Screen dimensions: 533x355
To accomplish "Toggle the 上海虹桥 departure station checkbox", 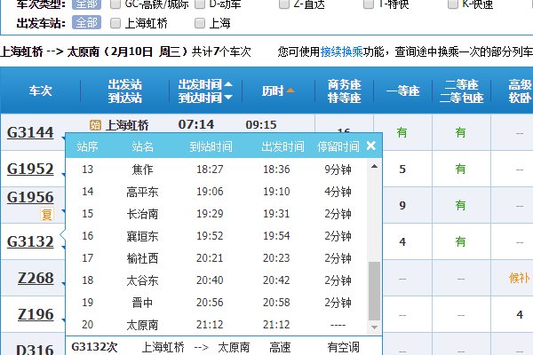I will click(115, 22).
